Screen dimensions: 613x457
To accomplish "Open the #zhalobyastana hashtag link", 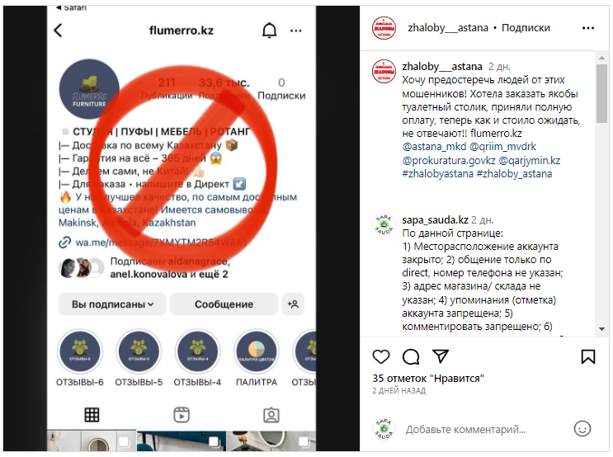I will [437, 173].
